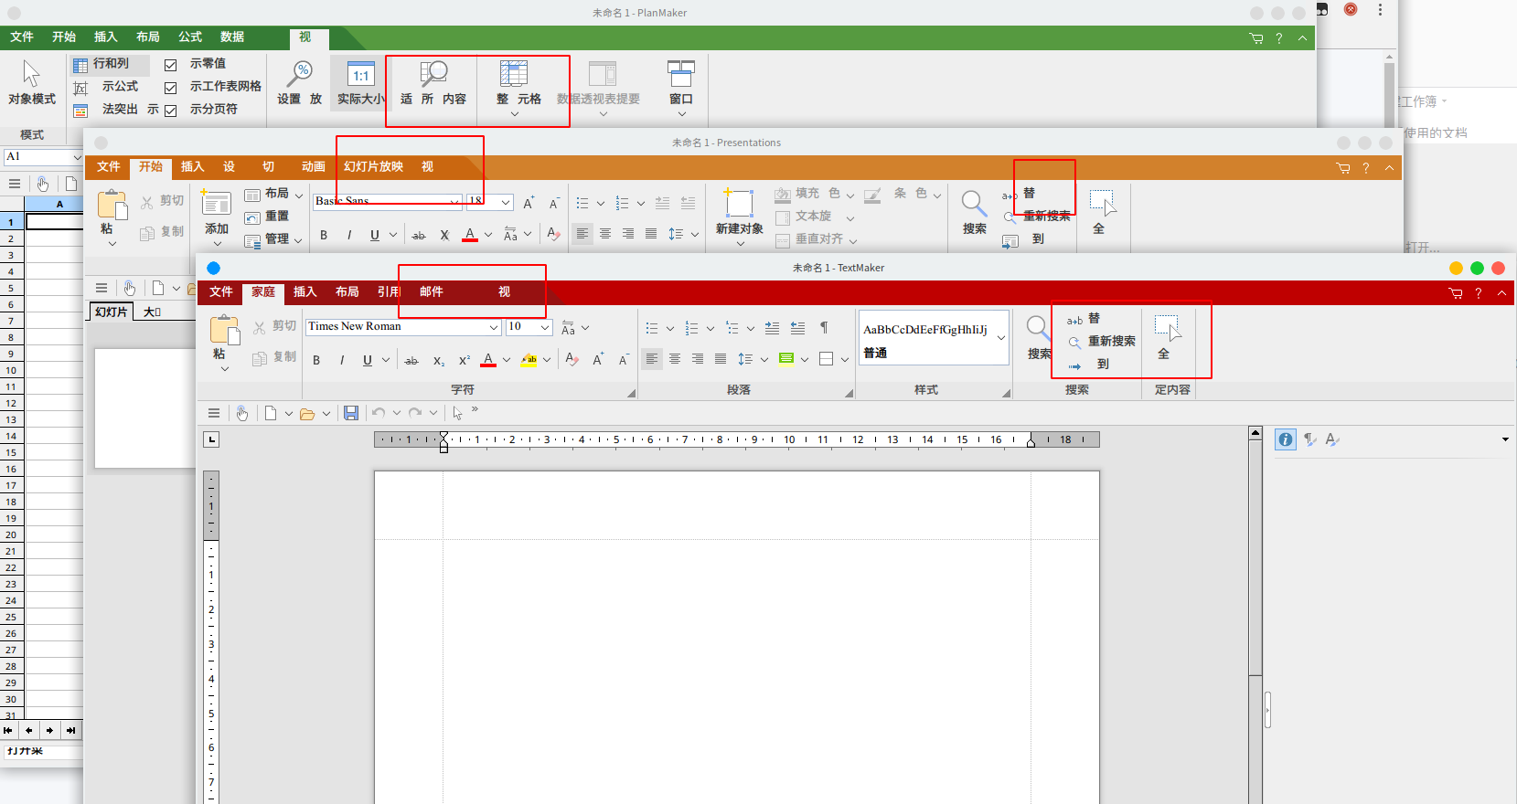Image resolution: width=1517 pixels, height=804 pixels.
Task: Click the red font color swatch in TextMaker
Action: (488, 360)
